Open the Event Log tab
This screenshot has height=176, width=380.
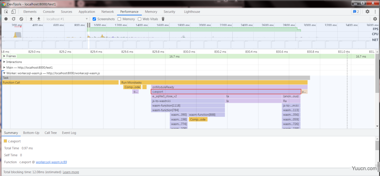click(69, 133)
